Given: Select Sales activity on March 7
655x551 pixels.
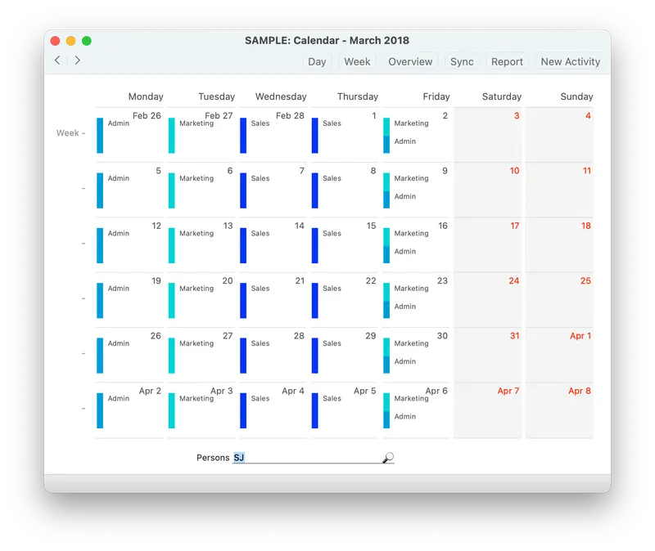Looking at the screenshot, I should tap(260, 178).
